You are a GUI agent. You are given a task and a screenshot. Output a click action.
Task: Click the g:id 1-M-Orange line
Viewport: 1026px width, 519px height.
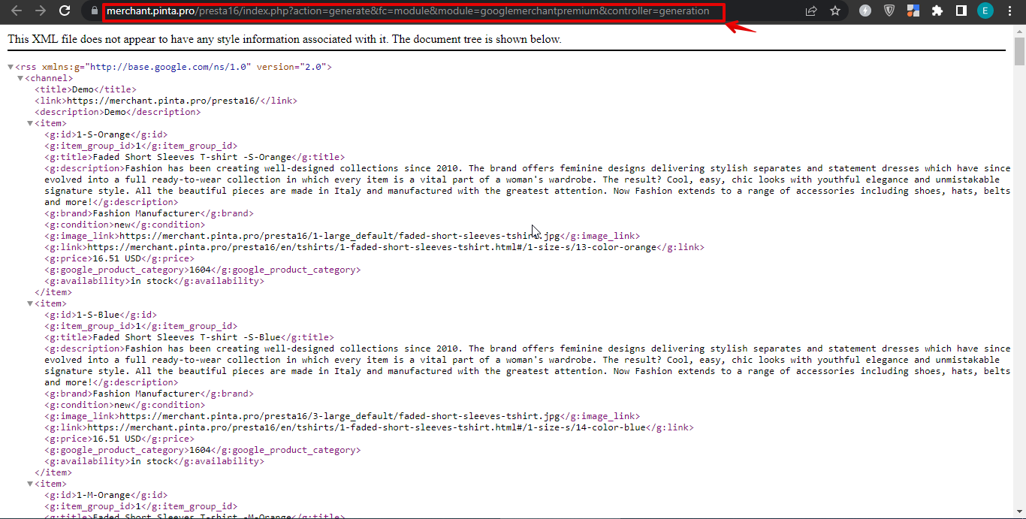click(x=106, y=495)
